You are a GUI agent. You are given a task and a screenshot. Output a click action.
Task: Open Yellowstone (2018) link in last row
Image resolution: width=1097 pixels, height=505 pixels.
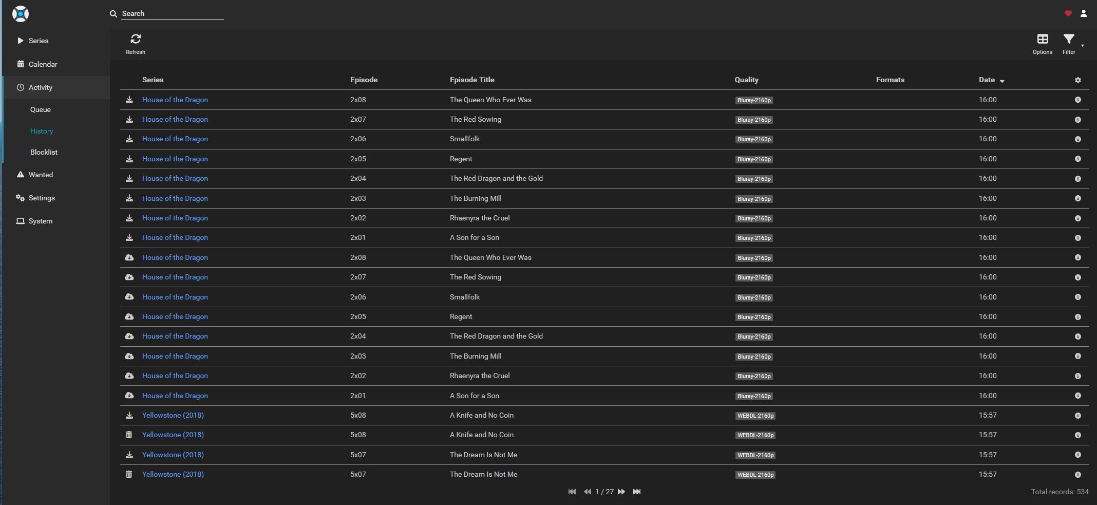pos(173,474)
